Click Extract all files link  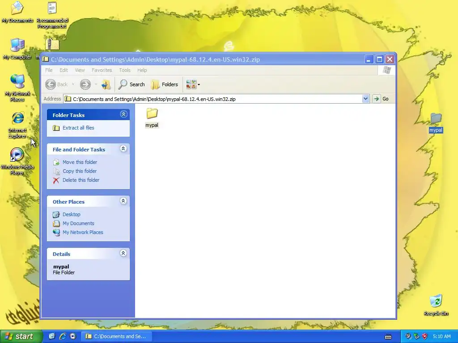coord(78,128)
